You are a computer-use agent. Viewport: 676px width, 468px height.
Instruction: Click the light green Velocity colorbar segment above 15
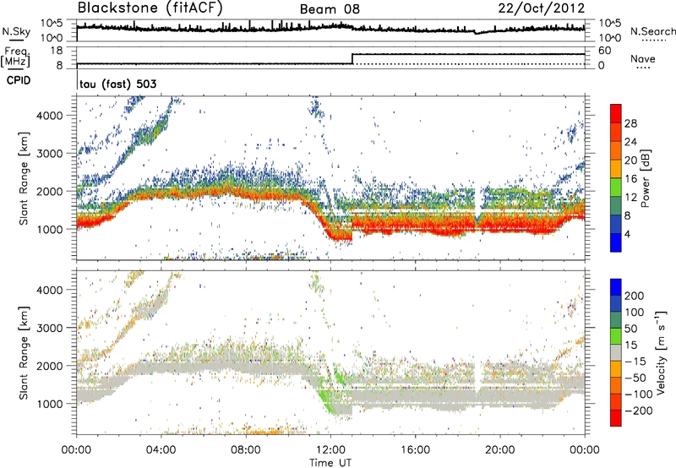point(616,336)
